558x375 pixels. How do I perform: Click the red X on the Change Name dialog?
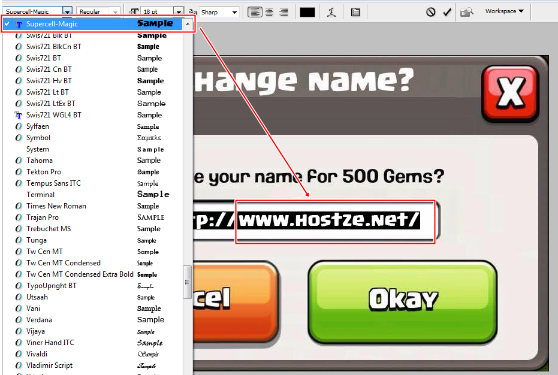pyautogui.click(x=511, y=93)
